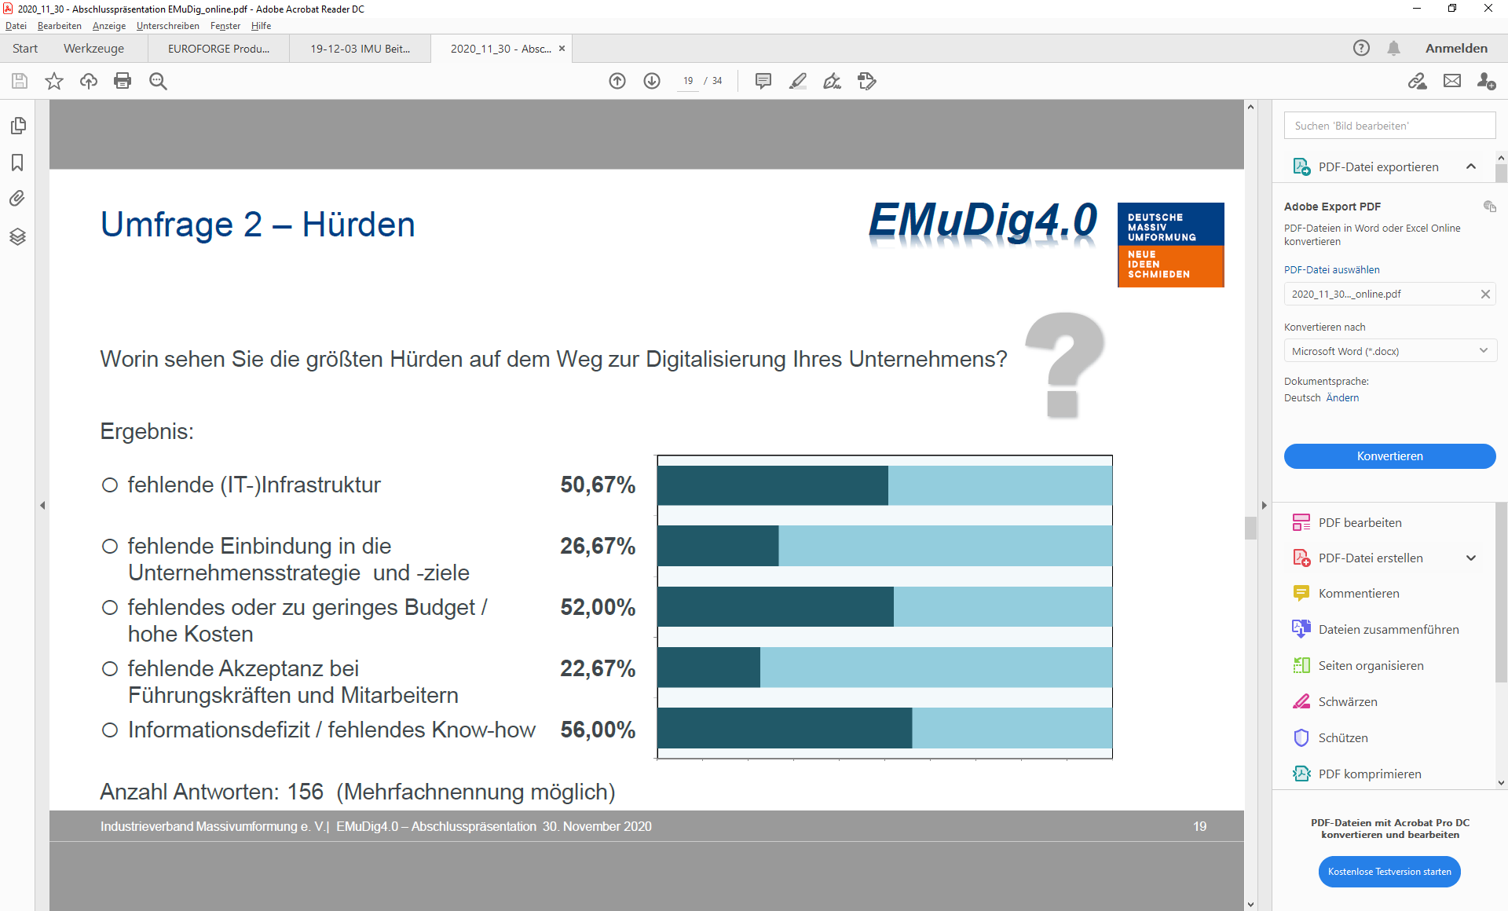1508x911 pixels.
Task: Open the Fenster menu
Action: click(225, 26)
